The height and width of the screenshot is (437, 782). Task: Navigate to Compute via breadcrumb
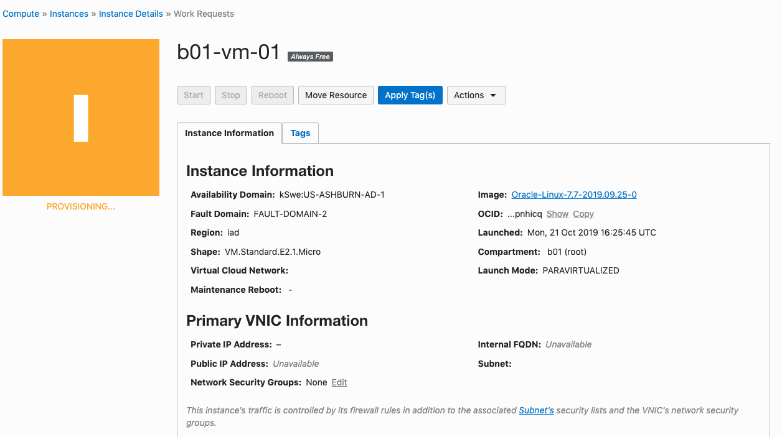coord(21,13)
